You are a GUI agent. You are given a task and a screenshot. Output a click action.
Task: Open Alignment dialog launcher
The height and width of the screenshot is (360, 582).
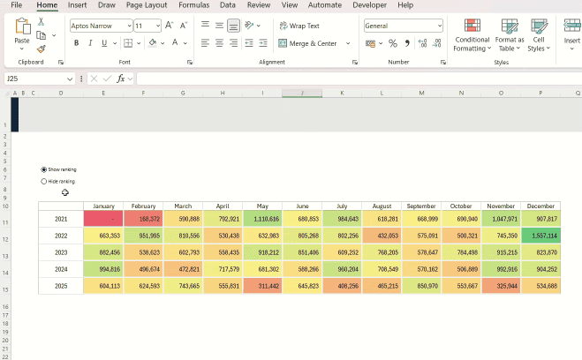(x=354, y=63)
